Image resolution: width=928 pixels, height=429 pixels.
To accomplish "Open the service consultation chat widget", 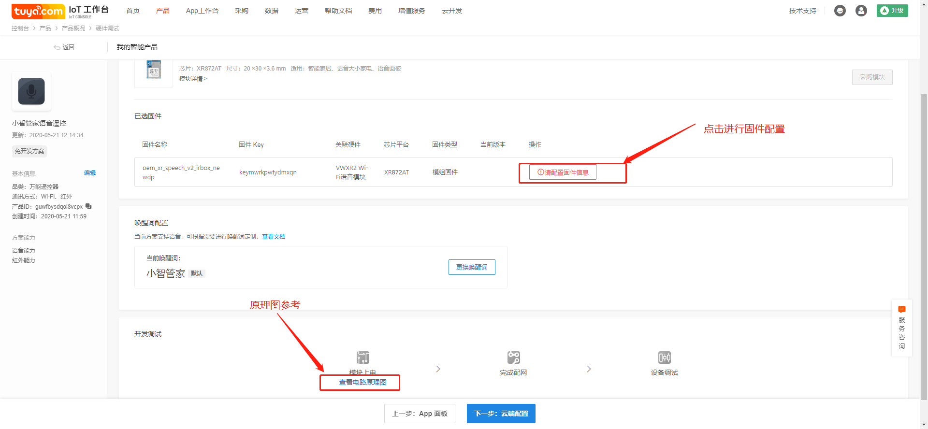I will coord(901,328).
